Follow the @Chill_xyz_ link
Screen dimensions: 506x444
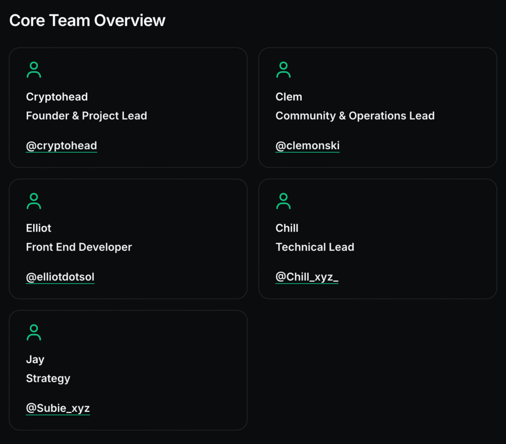pos(306,277)
